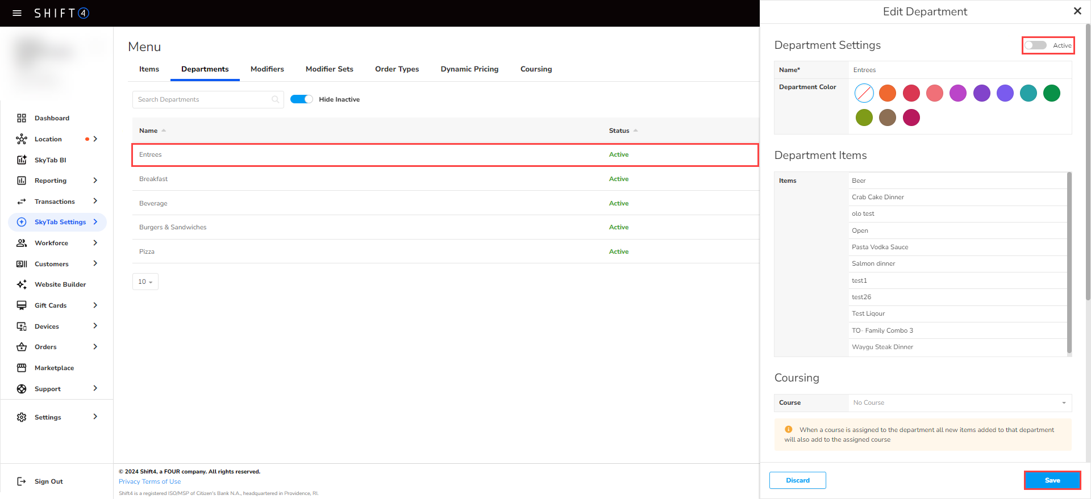
Task: Open the rows-per-page dropdown showing 10
Action: pos(145,282)
